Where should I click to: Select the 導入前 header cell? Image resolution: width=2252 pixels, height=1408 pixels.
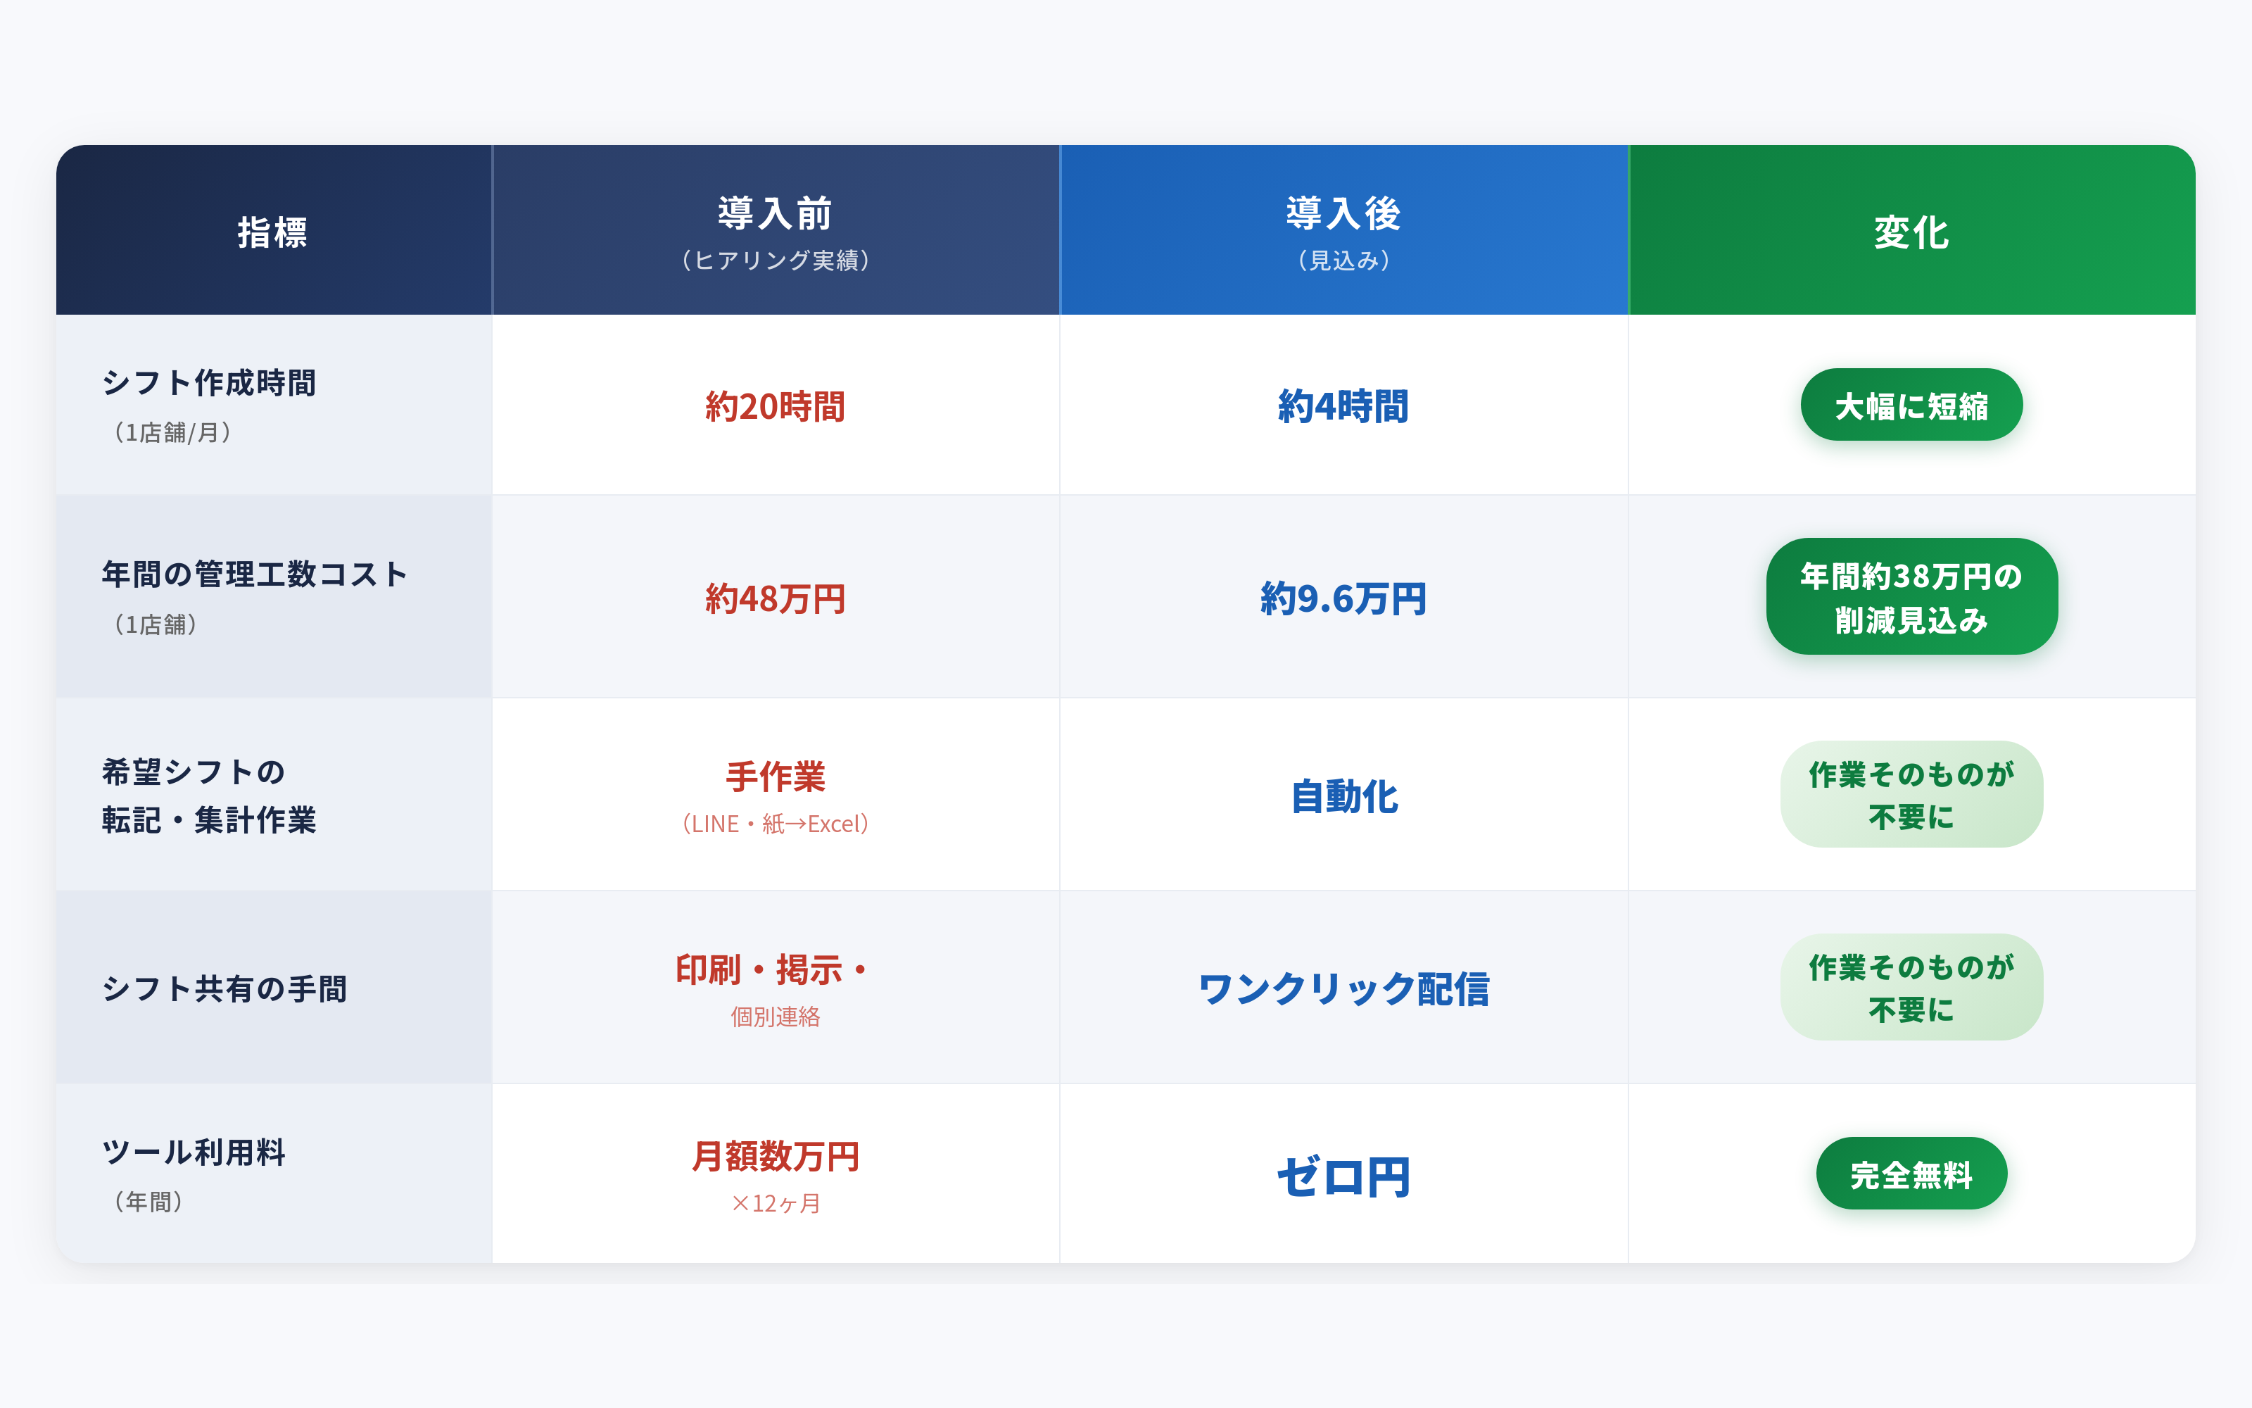pos(775,231)
